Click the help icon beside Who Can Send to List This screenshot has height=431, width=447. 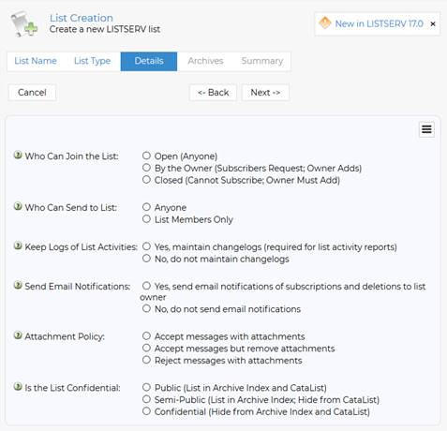coord(18,206)
